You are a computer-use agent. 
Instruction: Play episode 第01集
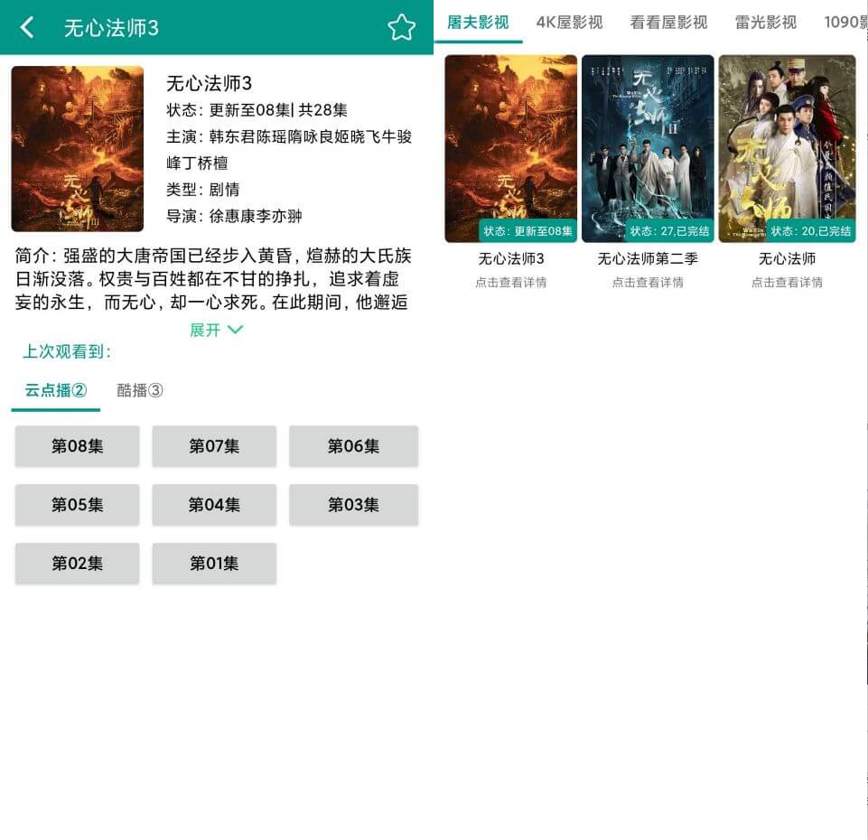click(x=214, y=564)
